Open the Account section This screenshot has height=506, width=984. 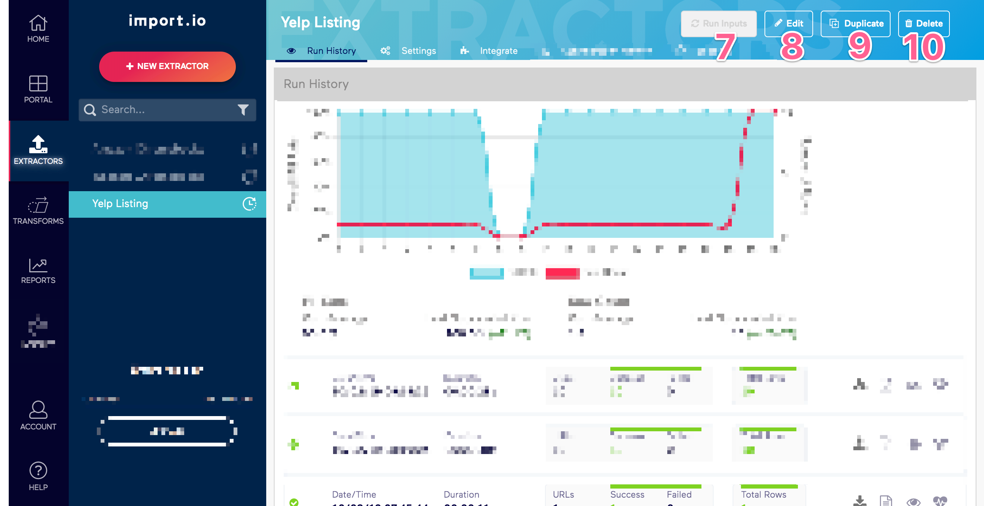tap(38, 416)
